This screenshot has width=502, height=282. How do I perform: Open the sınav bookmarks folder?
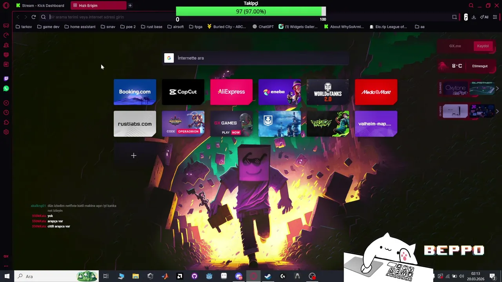[108, 27]
